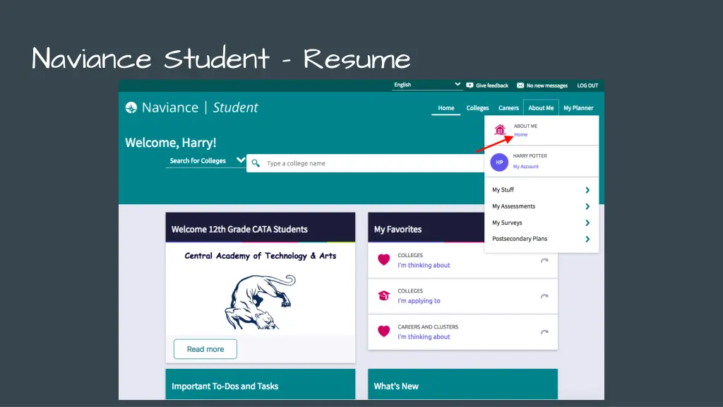Click the graduation cap icon for applying to
This screenshot has width=723, height=407.
pos(383,295)
